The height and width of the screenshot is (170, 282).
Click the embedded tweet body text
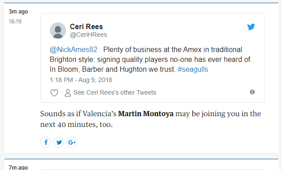tap(151, 60)
